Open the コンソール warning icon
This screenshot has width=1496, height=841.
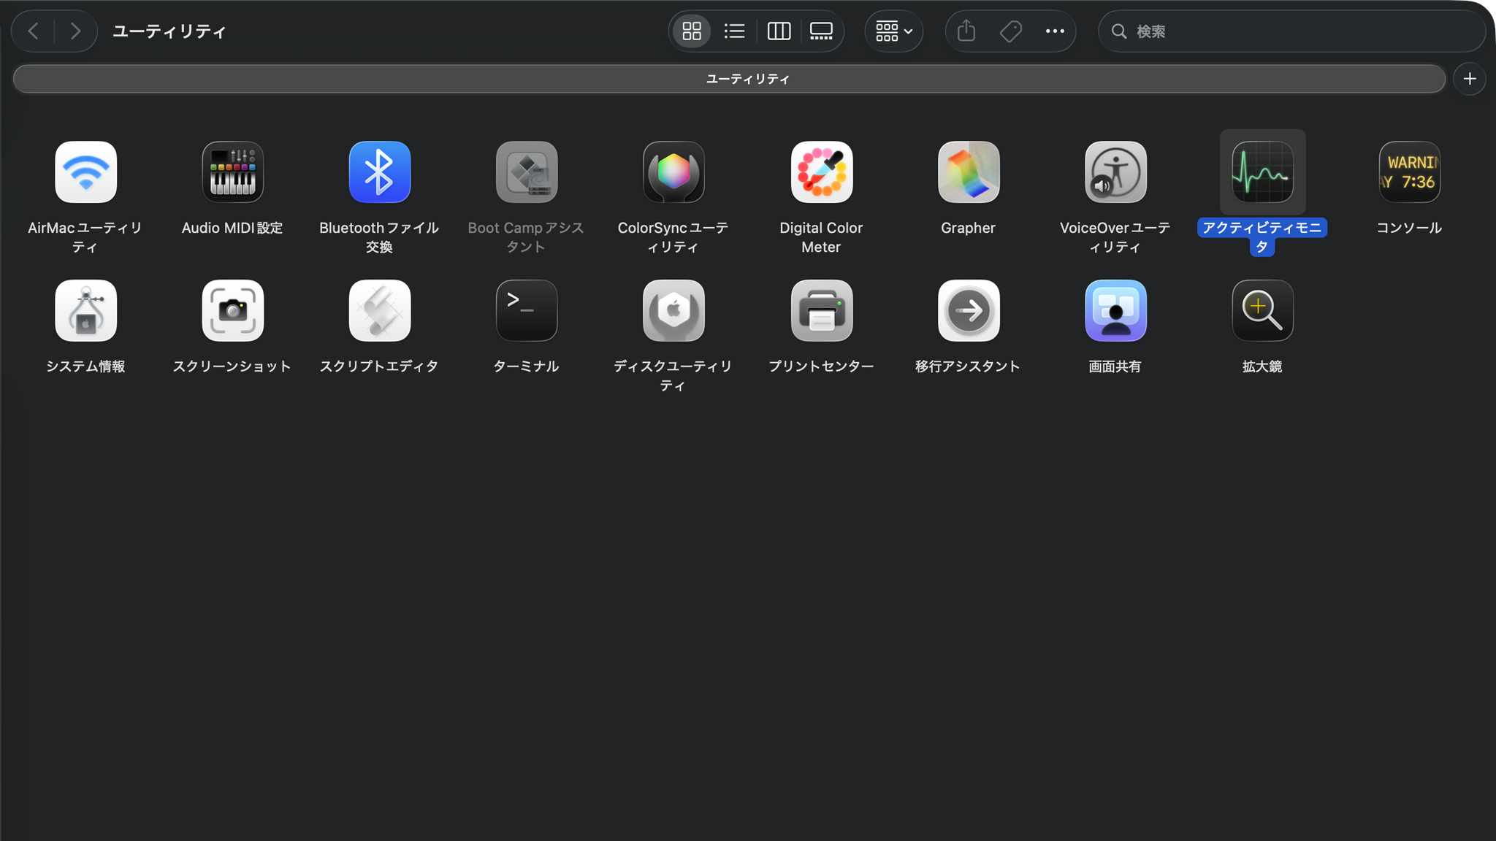click(1409, 172)
